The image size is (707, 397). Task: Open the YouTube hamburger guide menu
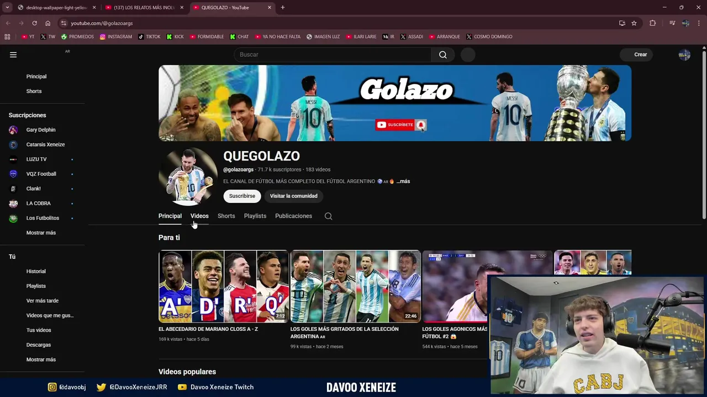(x=13, y=55)
